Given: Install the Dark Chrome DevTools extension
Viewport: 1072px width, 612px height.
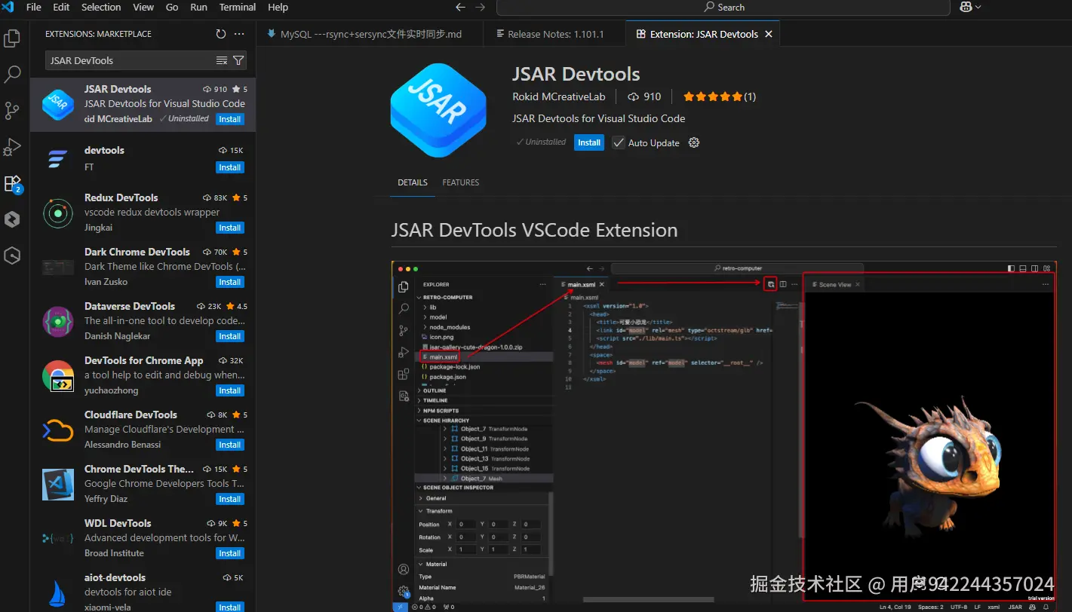Looking at the screenshot, I should 229,282.
